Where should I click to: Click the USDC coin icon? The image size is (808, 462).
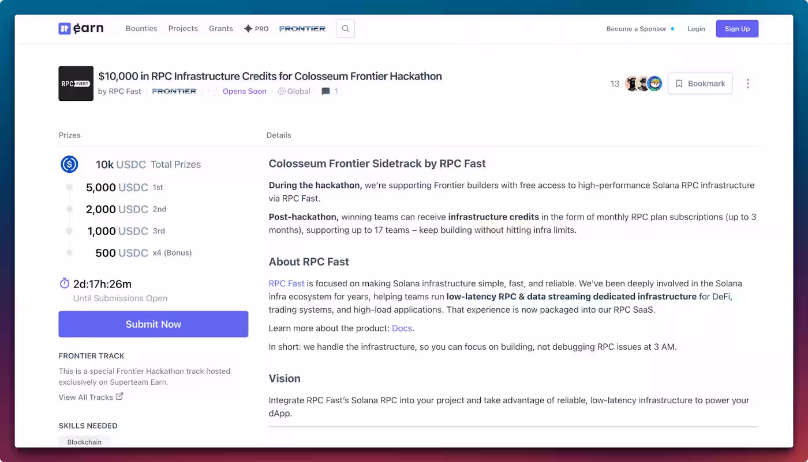pyautogui.click(x=69, y=164)
